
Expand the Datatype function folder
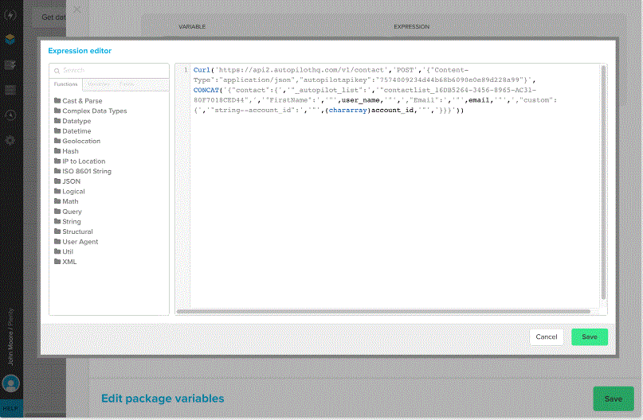(73, 121)
